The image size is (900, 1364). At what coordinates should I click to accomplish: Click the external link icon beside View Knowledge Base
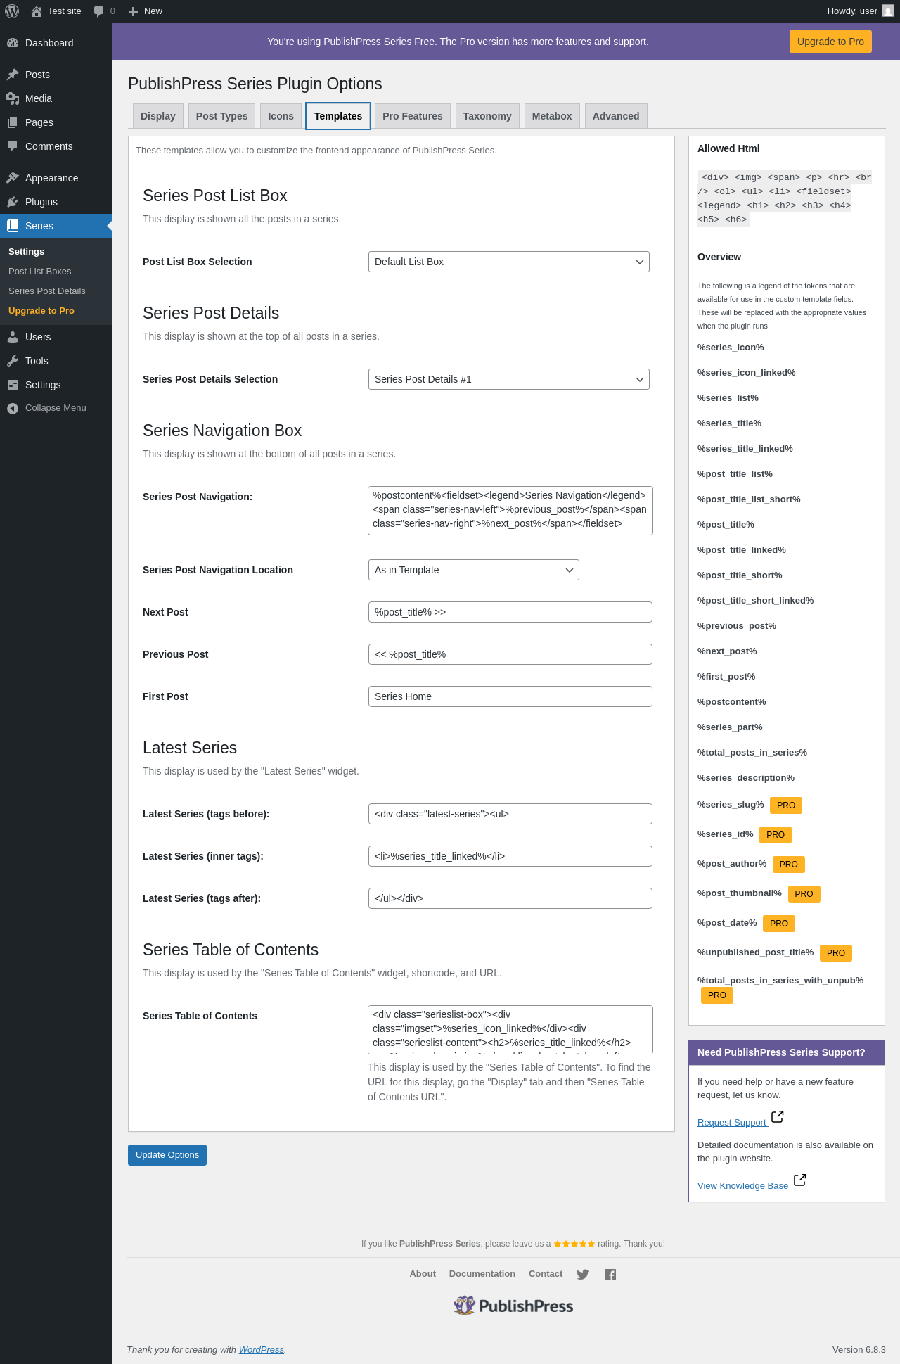click(800, 1180)
